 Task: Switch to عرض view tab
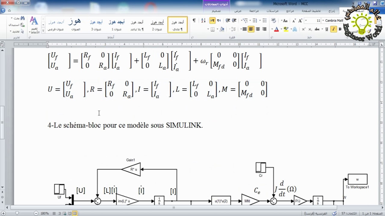click(x=238, y=11)
